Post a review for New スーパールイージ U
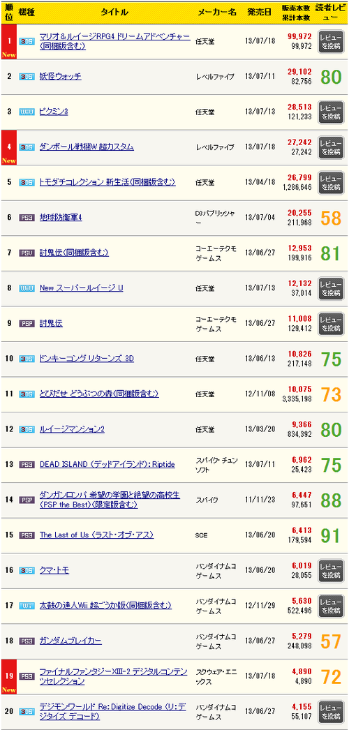The width and height of the screenshot is (349, 730). (331, 288)
